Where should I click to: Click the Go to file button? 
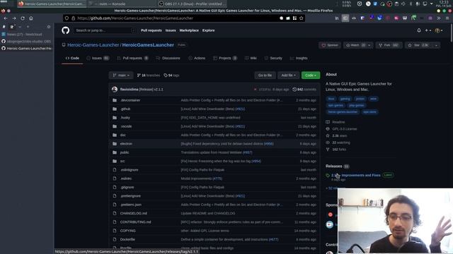coord(265,75)
